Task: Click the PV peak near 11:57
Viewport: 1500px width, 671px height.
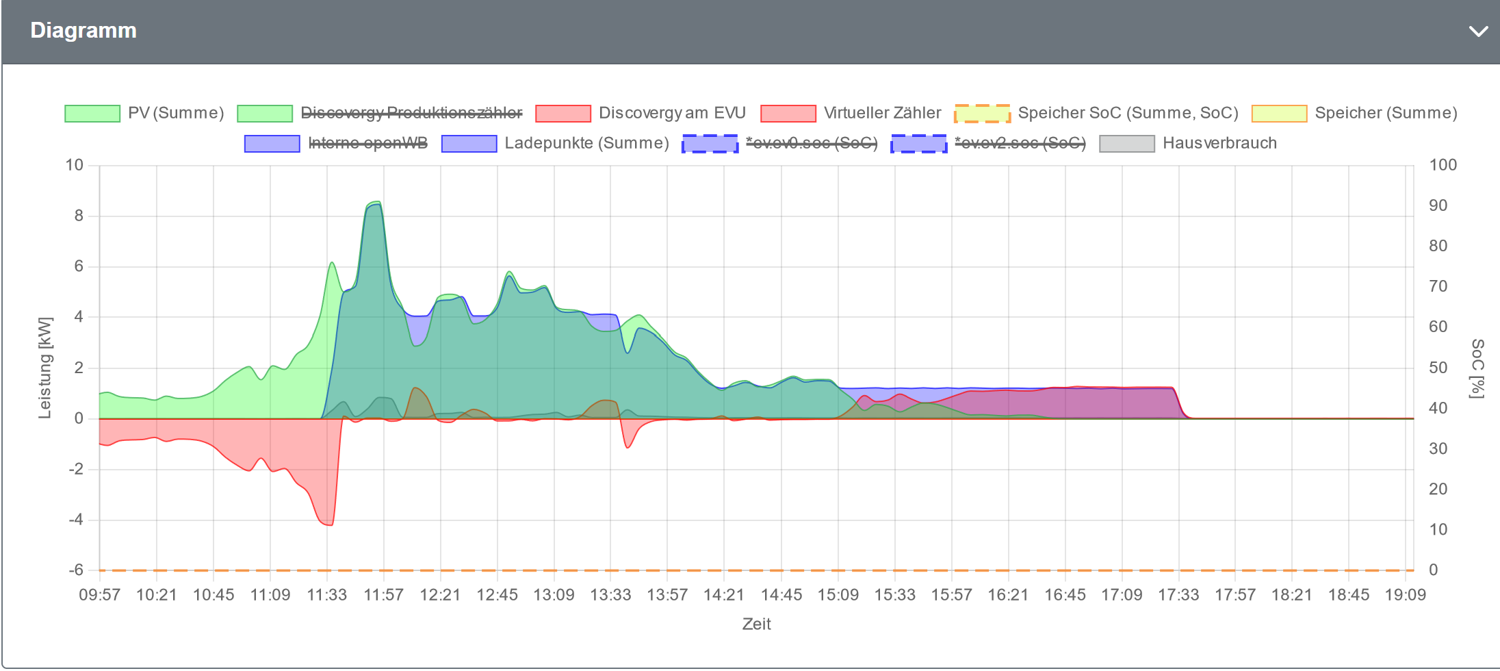Action: pyautogui.click(x=374, y=203)
